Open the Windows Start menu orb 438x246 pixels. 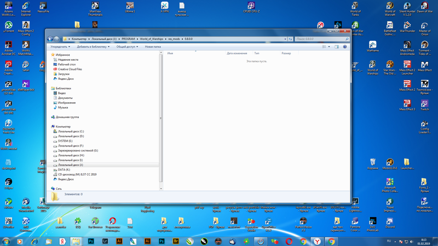click(6, 241)
